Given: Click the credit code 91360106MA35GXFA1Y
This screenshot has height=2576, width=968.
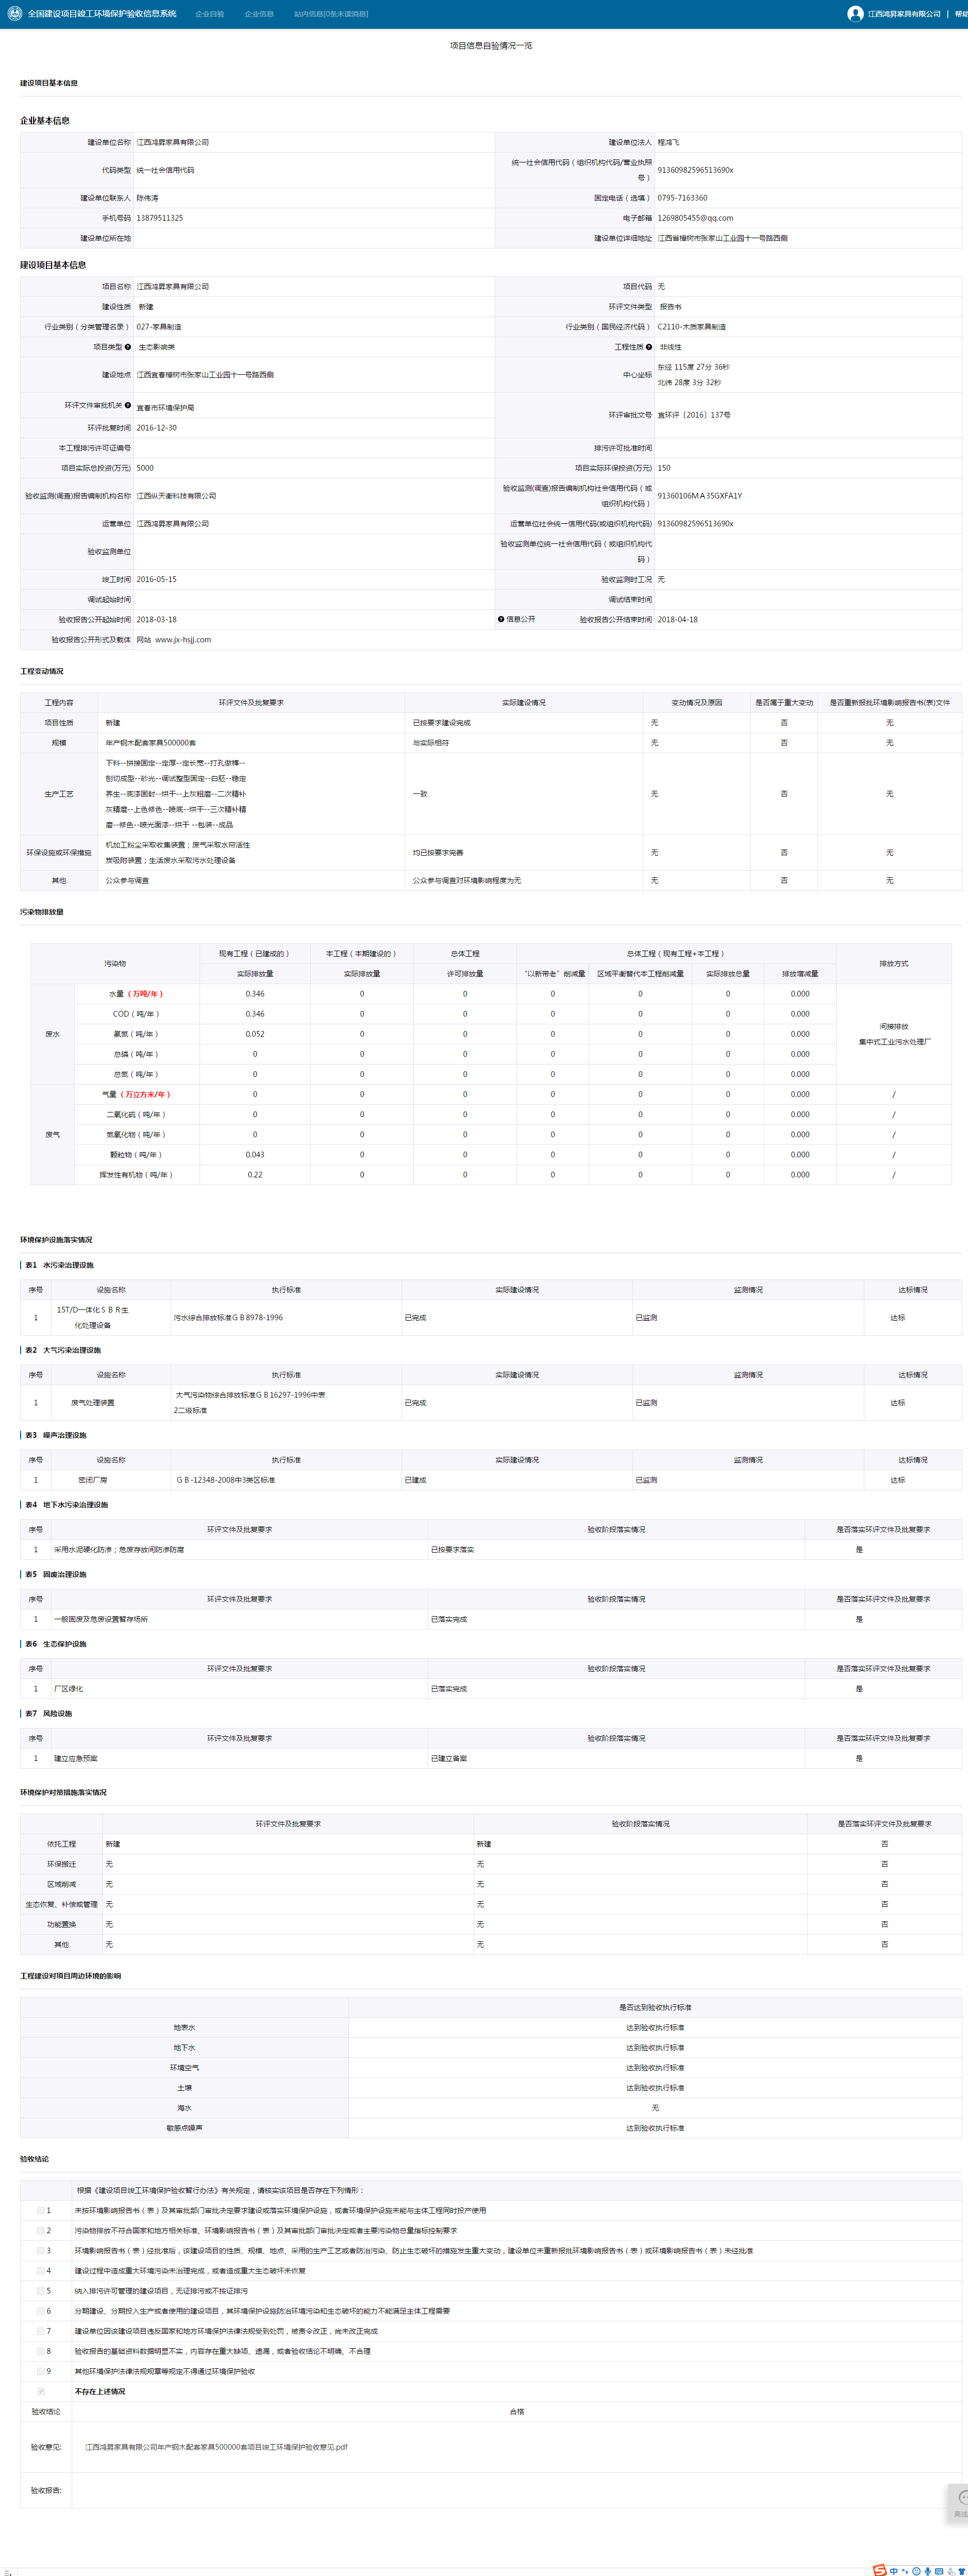Looking at the screenshot, I should click(x=700, y=496).
